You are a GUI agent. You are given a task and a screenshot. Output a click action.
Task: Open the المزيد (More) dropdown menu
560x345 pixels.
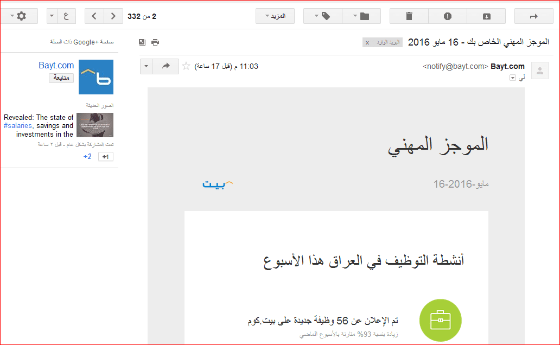[275, 16]
